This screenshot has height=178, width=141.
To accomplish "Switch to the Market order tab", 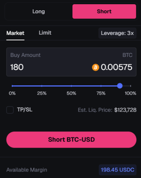I will pos(15,33).
